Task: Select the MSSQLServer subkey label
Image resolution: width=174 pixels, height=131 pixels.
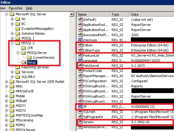Action: [37, 53]
